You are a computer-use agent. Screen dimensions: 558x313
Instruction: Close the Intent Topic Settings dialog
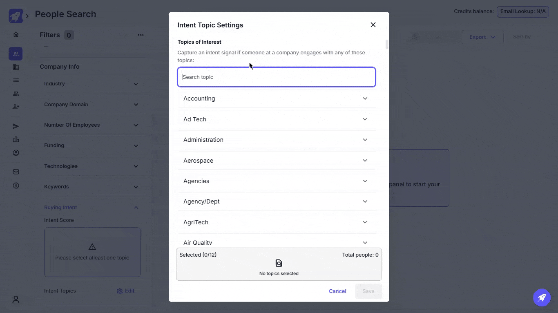[x=373, y=25]
